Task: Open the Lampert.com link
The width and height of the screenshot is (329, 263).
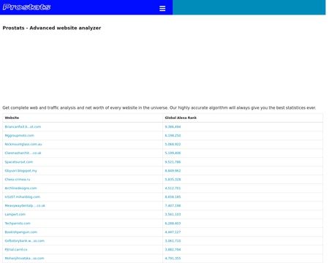Action: 15,215
